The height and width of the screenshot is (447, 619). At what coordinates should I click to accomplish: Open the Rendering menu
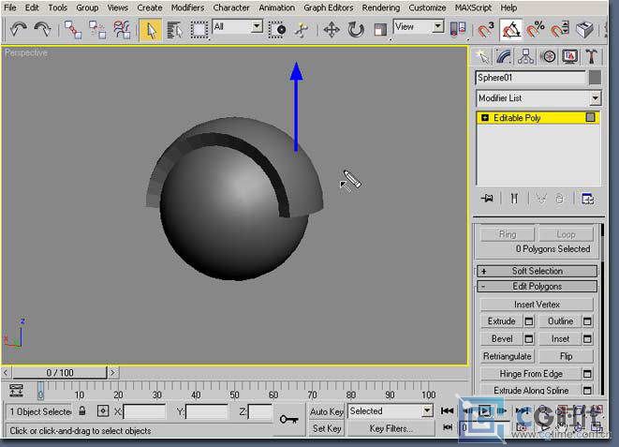pos(380,7)
